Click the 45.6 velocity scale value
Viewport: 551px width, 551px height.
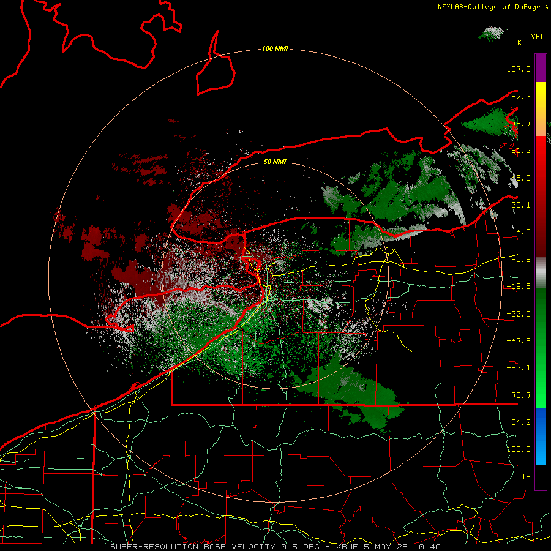click(x=521, y=178)
